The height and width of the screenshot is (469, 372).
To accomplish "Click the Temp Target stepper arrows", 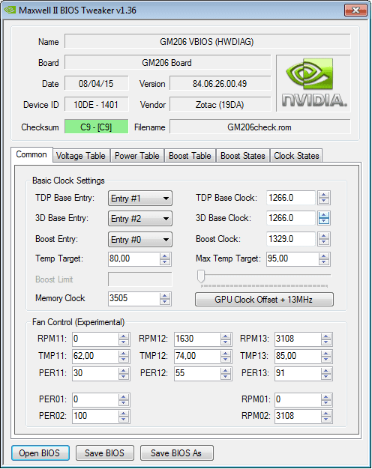I will 165,259.
